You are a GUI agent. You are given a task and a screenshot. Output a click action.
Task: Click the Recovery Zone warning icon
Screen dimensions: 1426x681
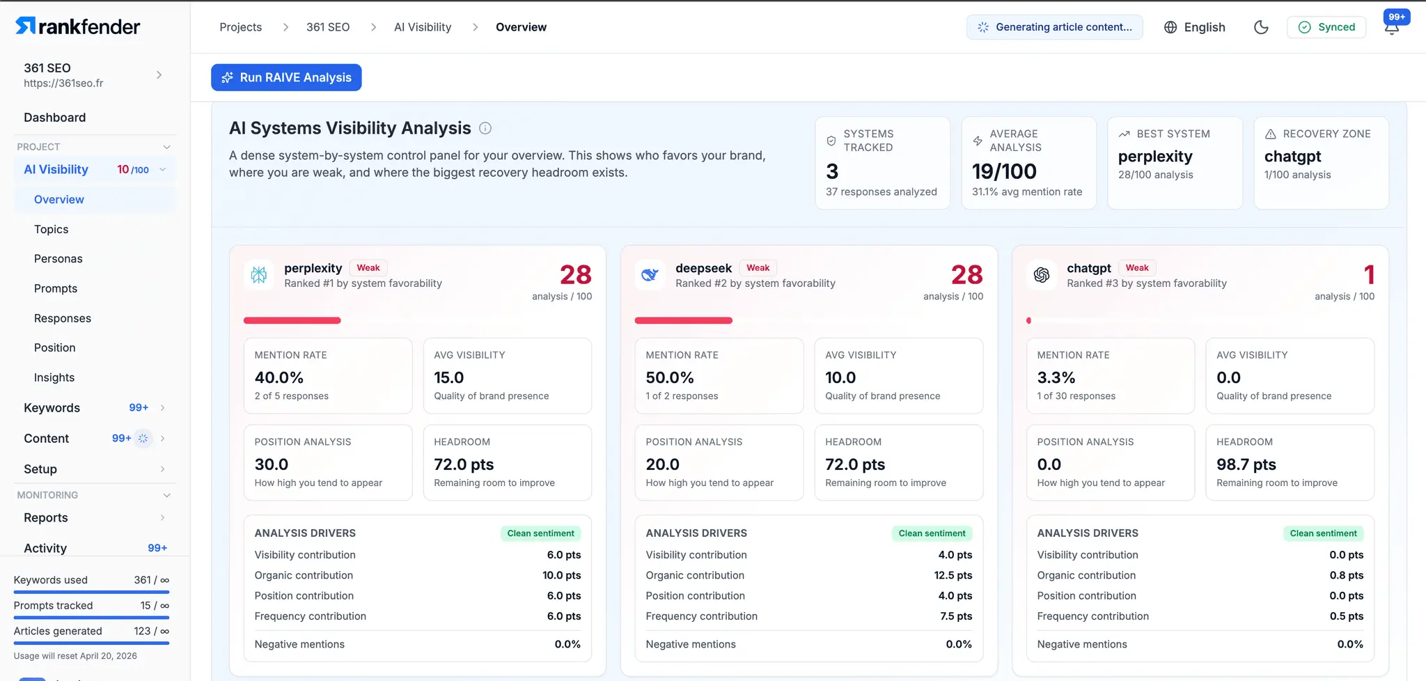click(1270, 134)
